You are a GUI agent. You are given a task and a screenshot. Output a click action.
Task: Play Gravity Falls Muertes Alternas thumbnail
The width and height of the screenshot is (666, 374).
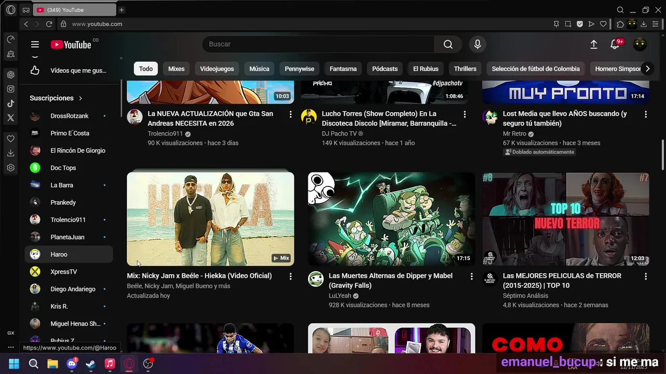(x=391, y=219)
